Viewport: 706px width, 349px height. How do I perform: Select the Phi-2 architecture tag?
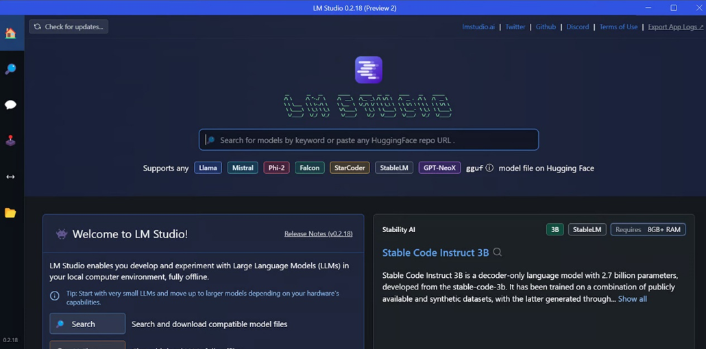click(276, 168)
